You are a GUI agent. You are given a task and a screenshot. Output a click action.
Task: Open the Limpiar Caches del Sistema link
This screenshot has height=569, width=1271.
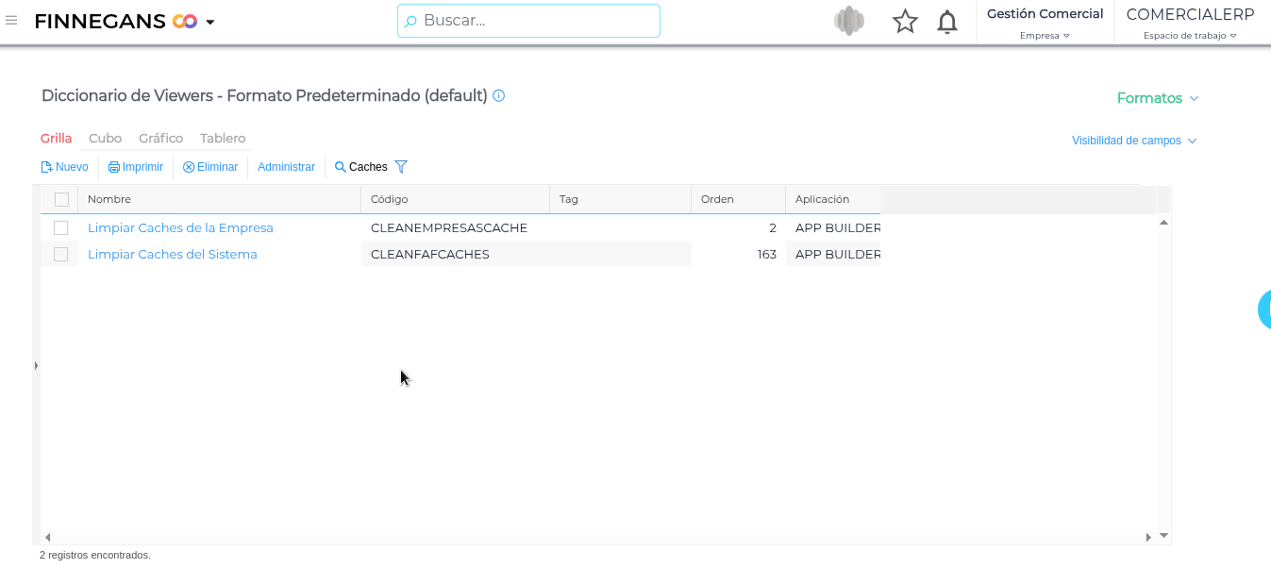click(172, 254)
